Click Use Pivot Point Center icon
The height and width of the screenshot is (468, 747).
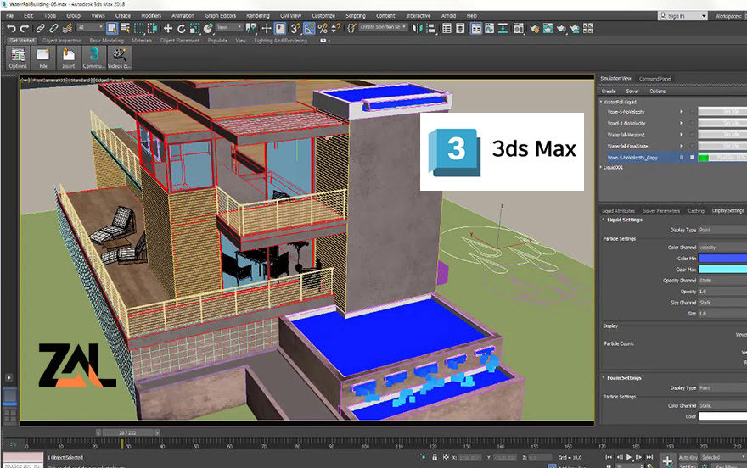click(x=251, y=29)
